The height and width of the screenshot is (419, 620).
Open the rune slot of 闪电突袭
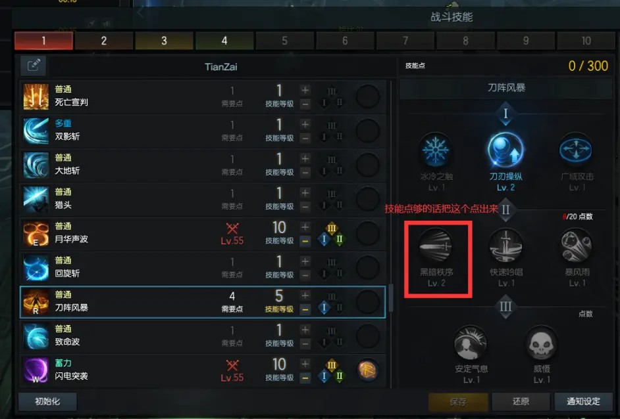367,370
